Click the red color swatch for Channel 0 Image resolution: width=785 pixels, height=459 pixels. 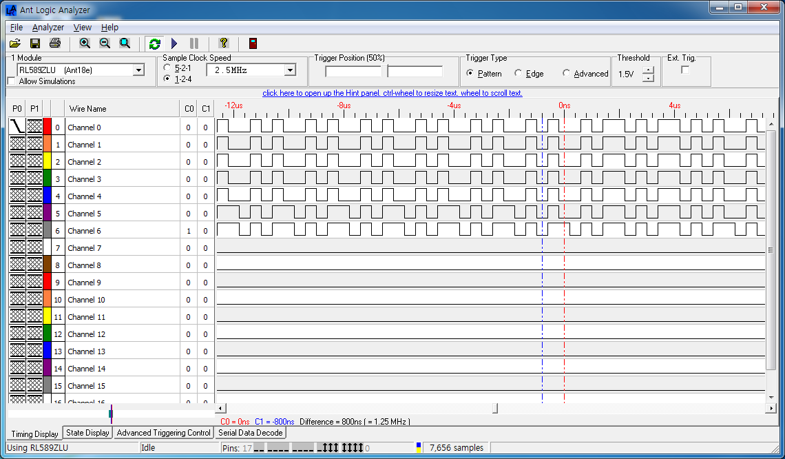coord(47,127)
